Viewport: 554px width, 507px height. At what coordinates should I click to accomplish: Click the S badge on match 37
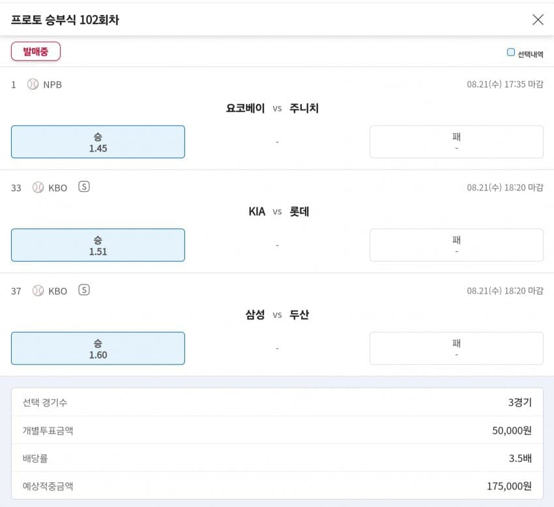click(83, 290)
